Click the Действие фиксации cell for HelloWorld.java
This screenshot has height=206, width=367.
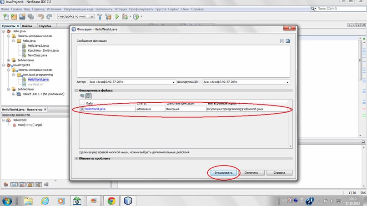[x=186, y=109]
